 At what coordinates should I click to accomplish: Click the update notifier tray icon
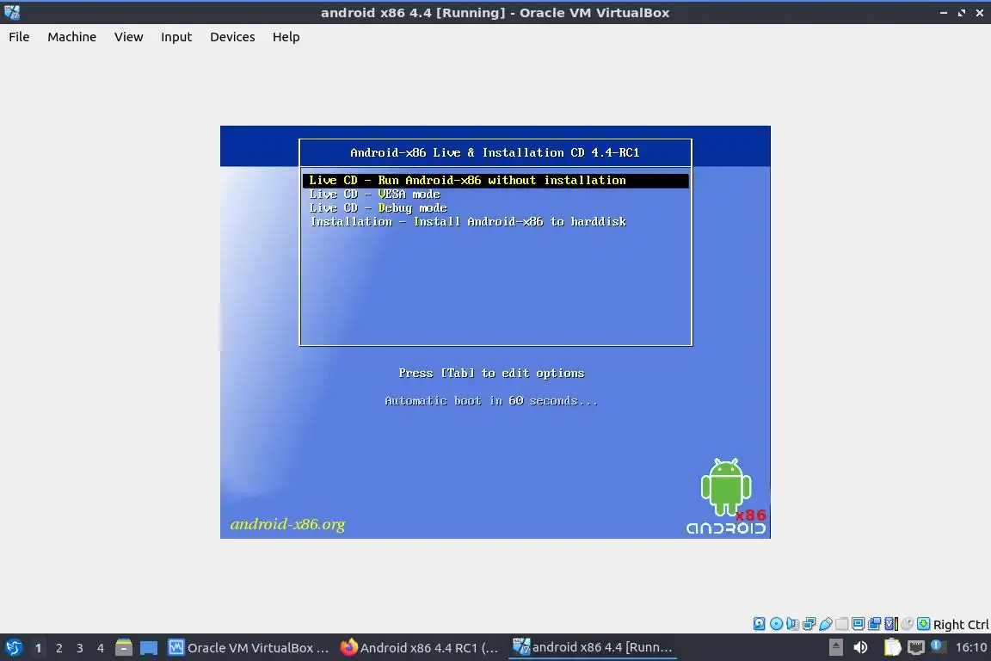tap(938, 646)
